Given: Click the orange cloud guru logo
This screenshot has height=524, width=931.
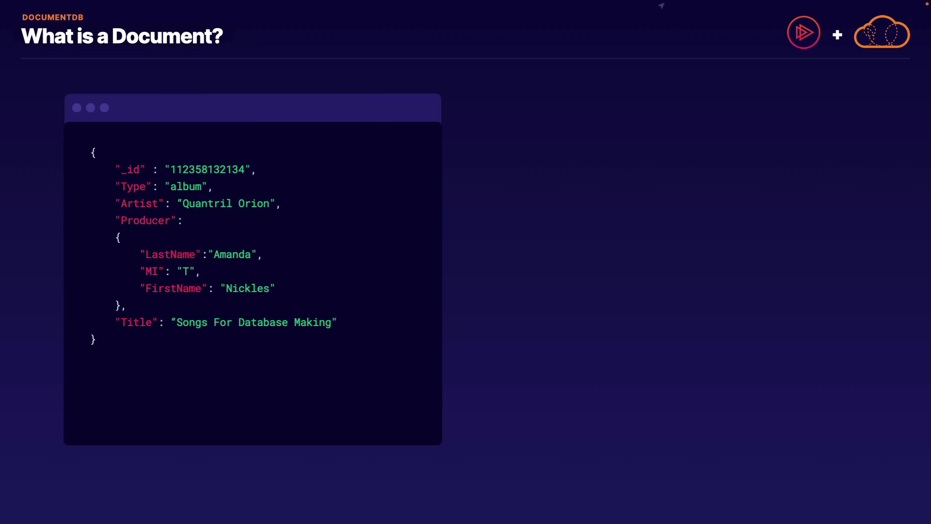Looking at the screenshot, I should (882, 33).
